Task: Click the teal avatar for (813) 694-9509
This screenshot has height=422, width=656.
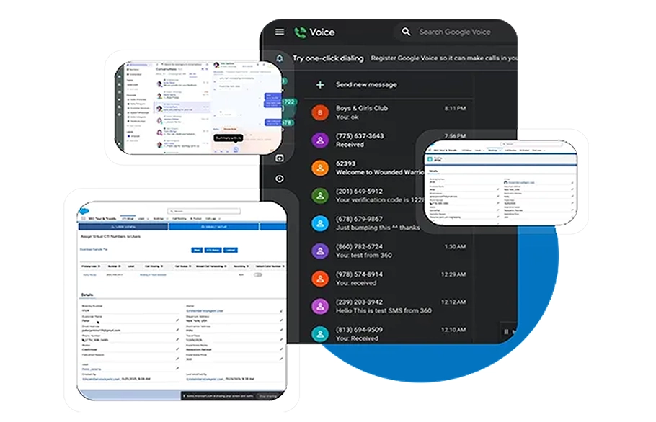Action: coord(320,334)
